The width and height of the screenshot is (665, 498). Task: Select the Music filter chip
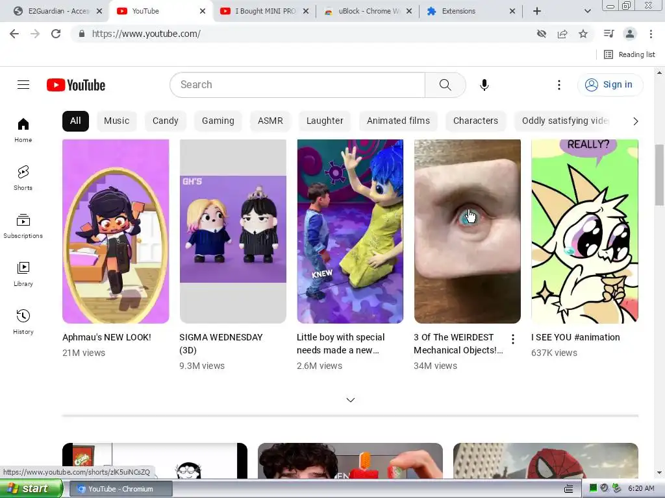pos(117,121)
